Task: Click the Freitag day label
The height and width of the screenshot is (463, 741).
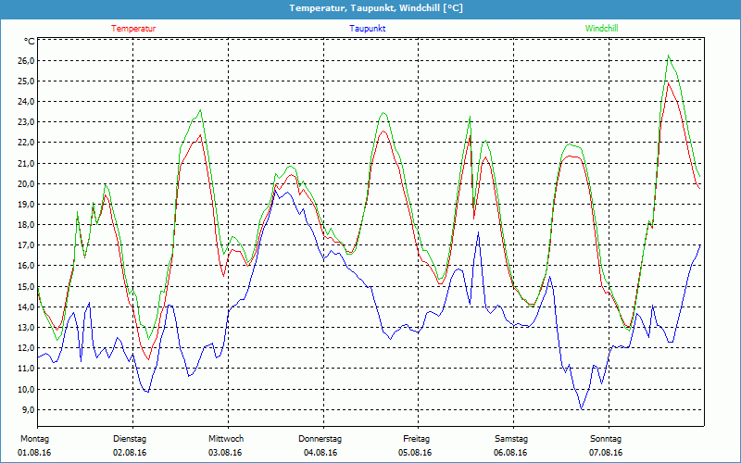Action: coord(416,439)
